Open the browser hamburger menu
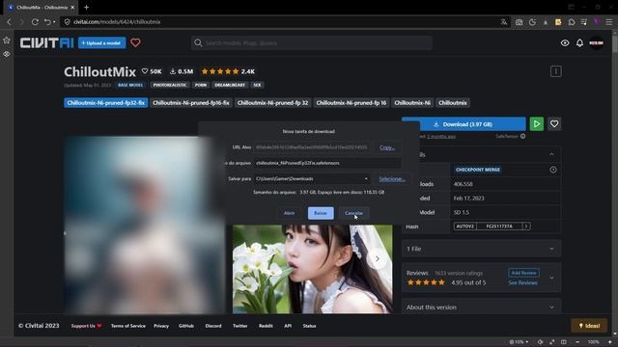Viewport: 618px width, 347px height. (609, 22)
